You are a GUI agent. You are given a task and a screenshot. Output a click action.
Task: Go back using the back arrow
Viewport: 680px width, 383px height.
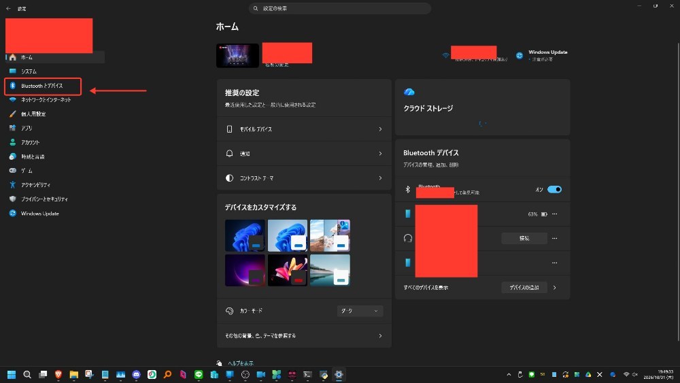(x=8, y=8)
